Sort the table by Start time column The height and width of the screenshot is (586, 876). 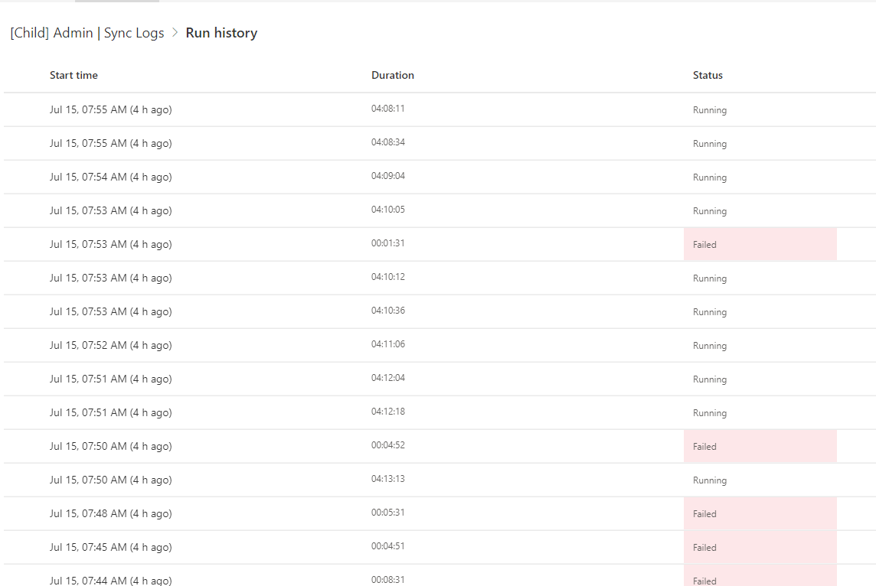(x=74, y=75)
